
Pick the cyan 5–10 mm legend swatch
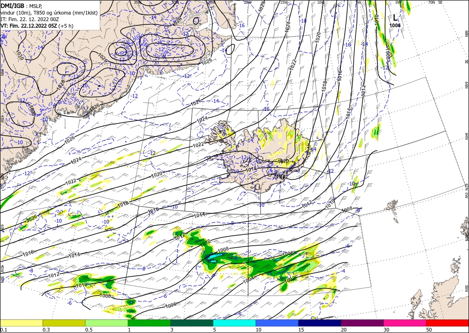[x=234, y=323]
